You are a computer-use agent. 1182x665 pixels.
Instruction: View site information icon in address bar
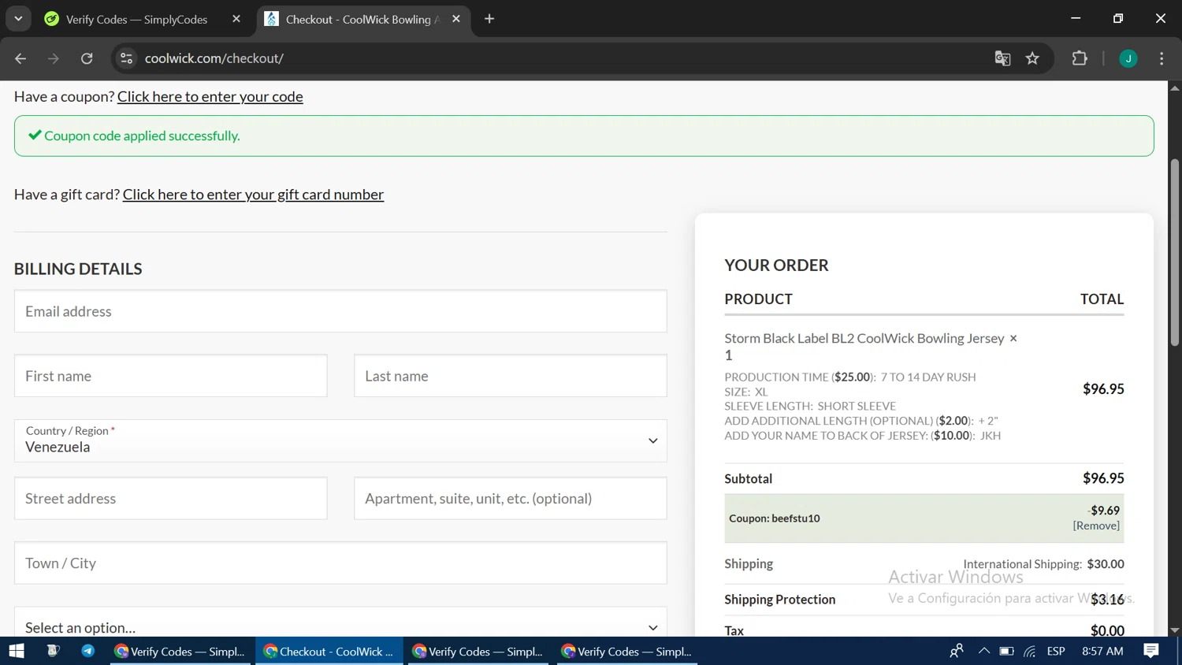(127, 58)
